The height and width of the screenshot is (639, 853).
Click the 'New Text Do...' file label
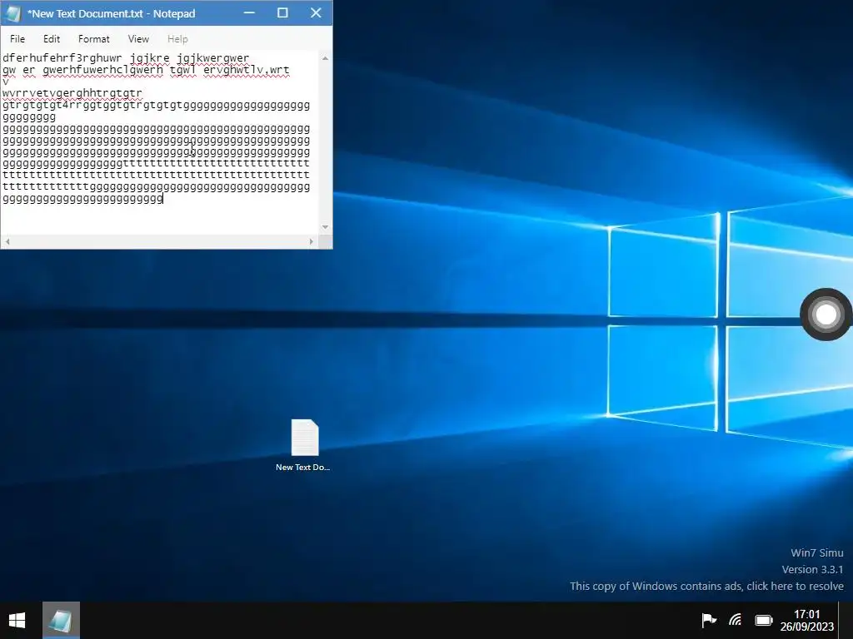point(303,468)
